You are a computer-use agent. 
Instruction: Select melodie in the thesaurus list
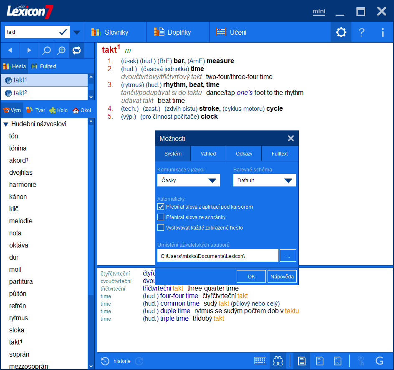coord(21,221)
